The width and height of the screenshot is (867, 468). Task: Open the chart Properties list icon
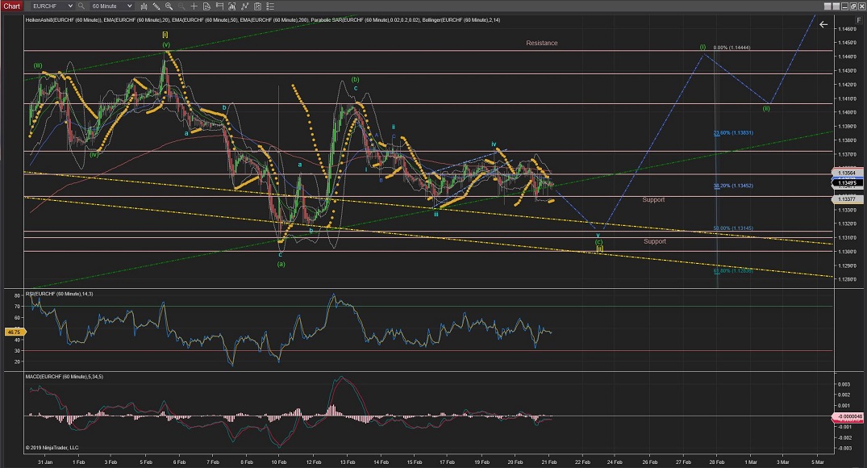[x=269, y=6]
